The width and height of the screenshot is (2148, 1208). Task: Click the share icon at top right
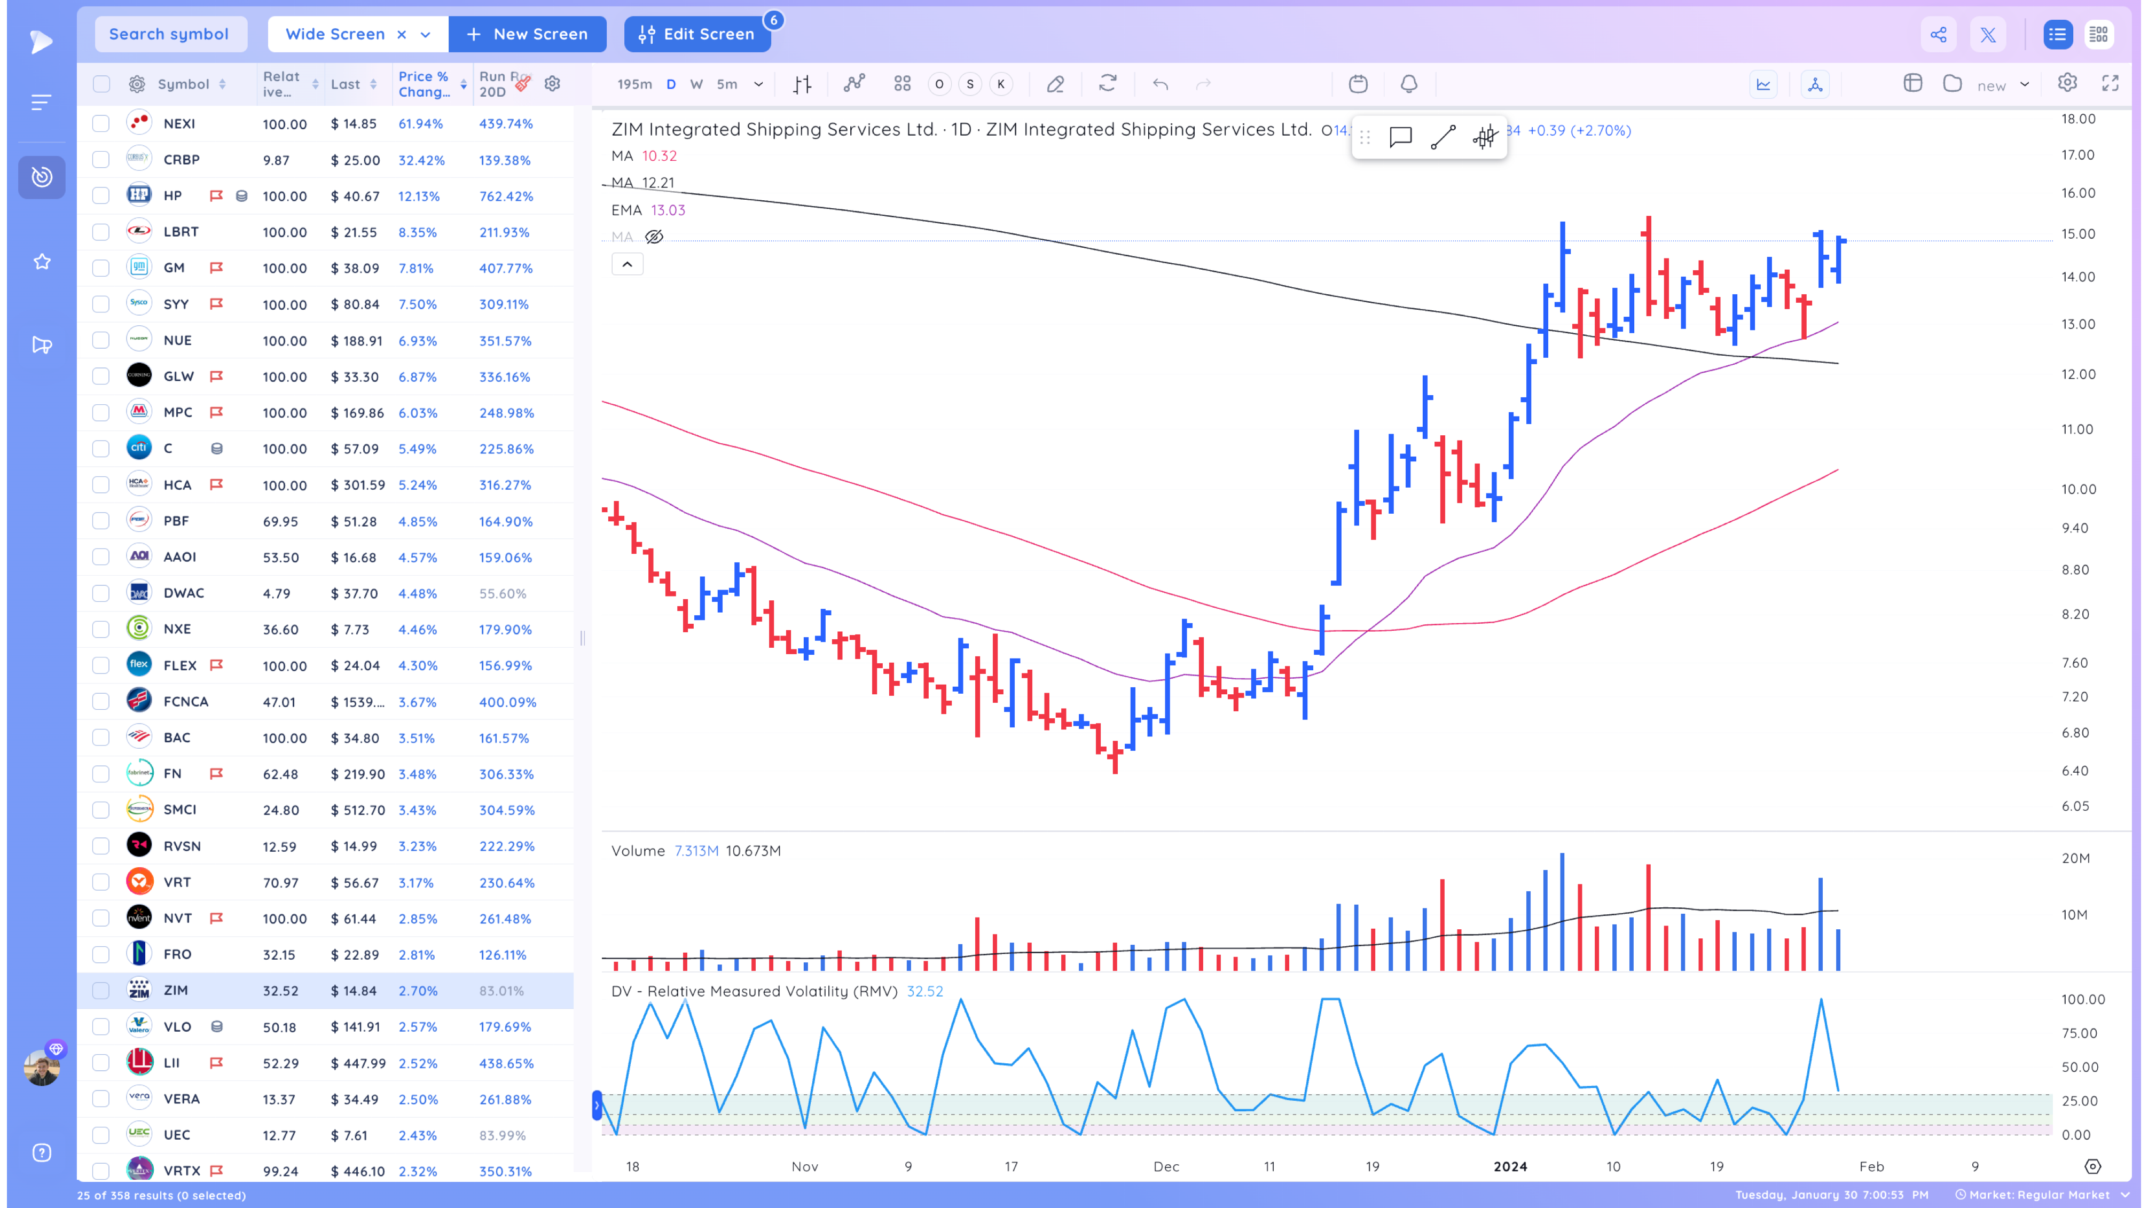coord(1938,34)
